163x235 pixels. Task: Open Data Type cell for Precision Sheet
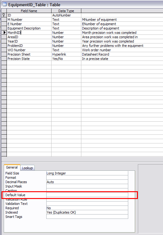click(x=66, y=54)
